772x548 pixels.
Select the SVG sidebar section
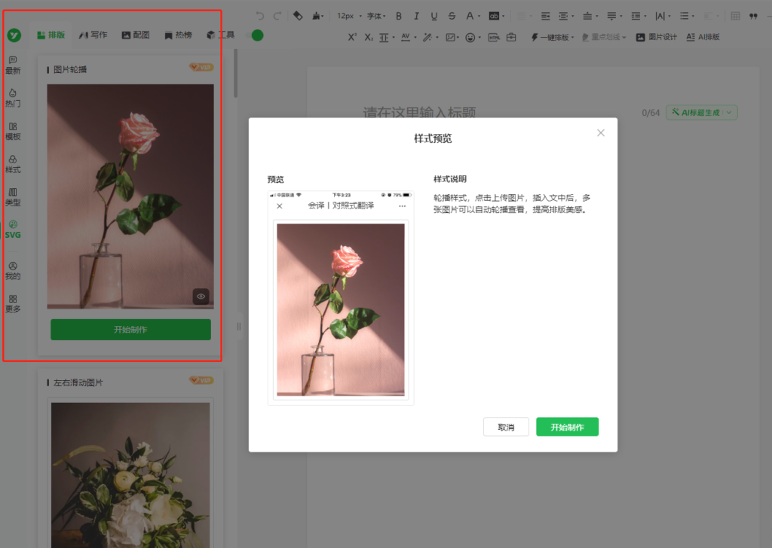click(13, 230)
